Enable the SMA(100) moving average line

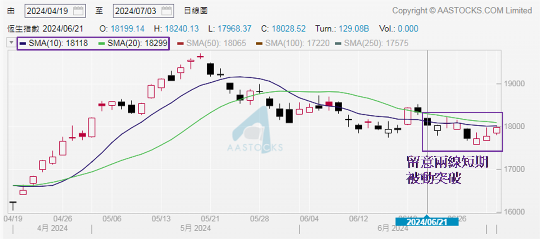(297, 43)
